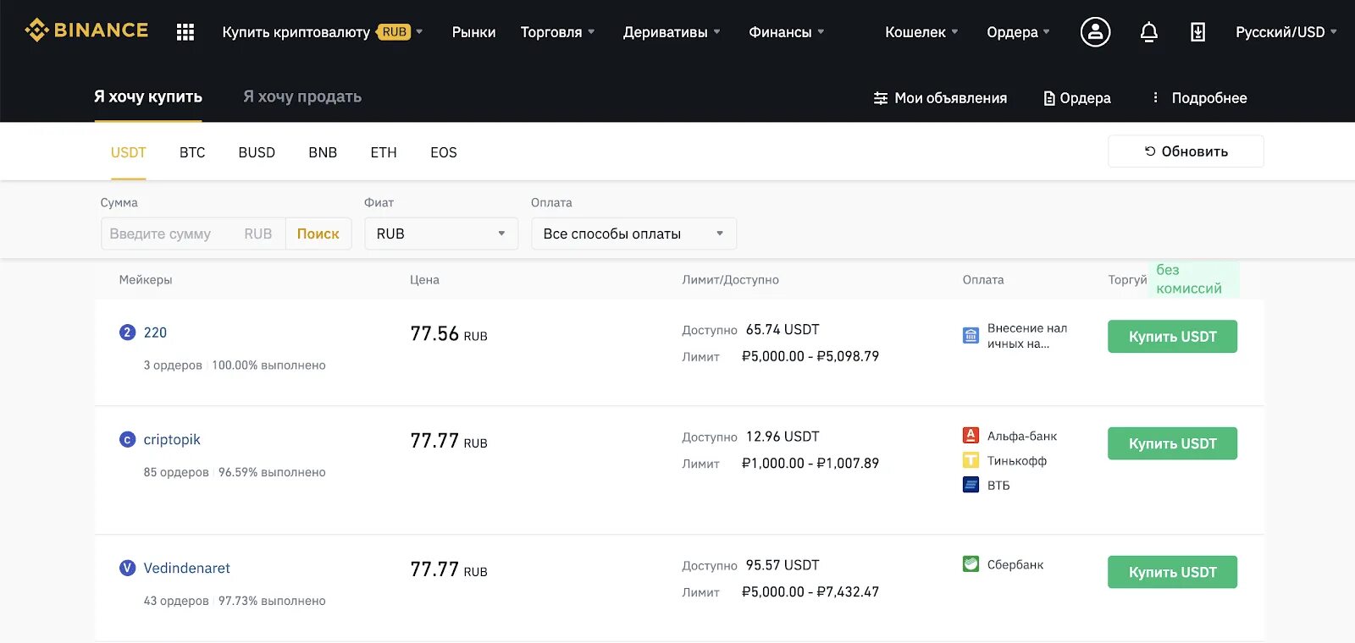Click the 220 maker avatar icon

tap(127, 332)
